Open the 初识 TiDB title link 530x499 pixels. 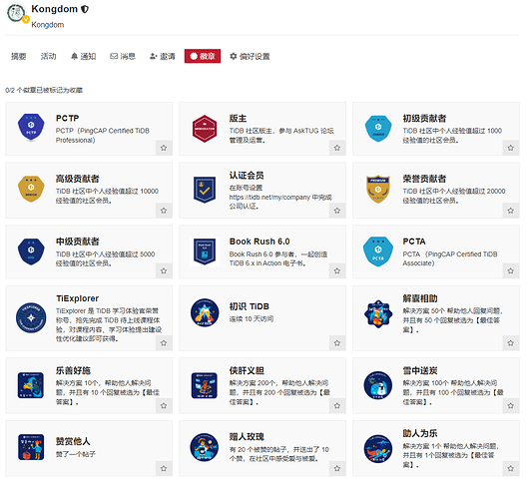pyautogui.click(x=250, y=306)
